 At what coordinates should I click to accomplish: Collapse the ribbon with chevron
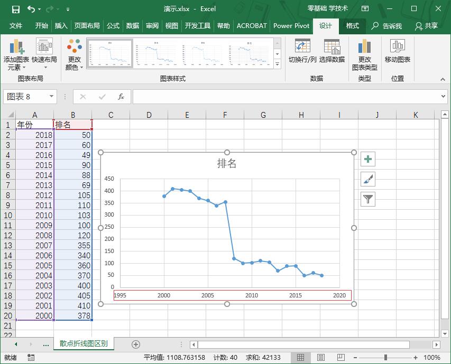(443, 79)
